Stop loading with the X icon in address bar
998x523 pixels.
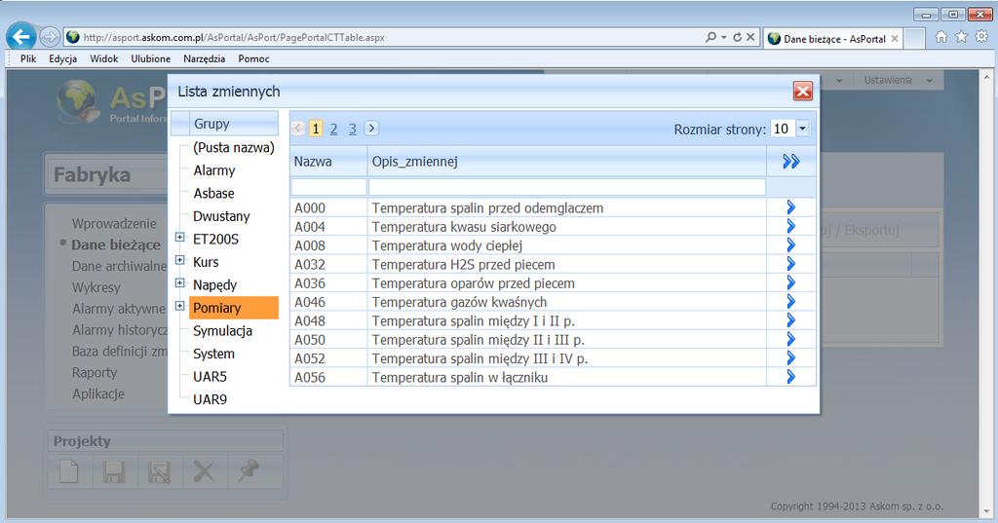click(750, 38)
